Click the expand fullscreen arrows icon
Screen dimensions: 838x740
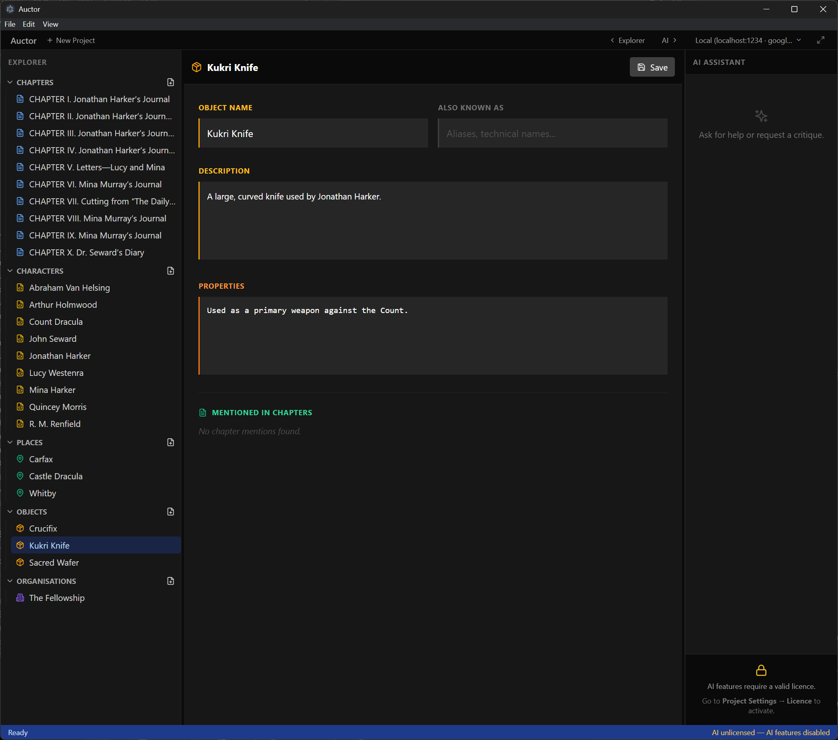coord(821,40)
